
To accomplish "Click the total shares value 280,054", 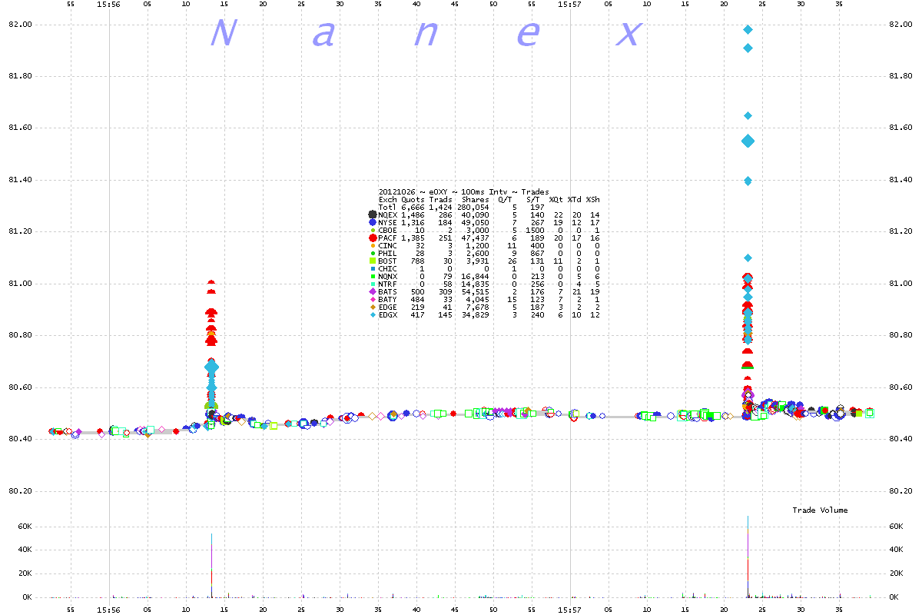I will click(473, 207).
